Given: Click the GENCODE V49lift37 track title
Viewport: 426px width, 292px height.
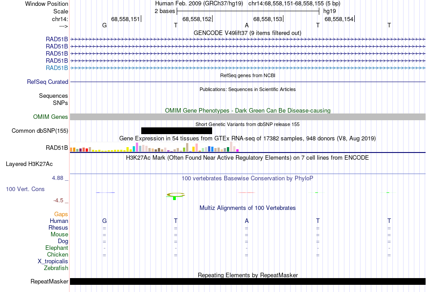Looking at the screenshot, I should pyautogui.click(x=248, y=33).
